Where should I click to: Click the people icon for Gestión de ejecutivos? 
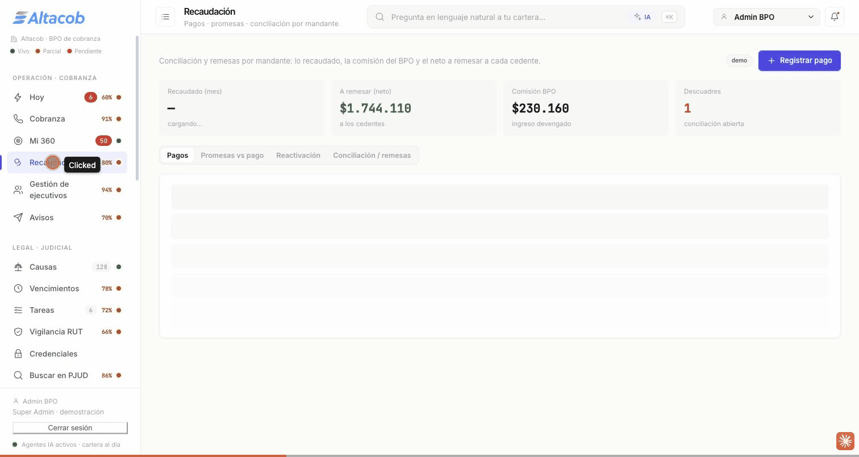18,190
